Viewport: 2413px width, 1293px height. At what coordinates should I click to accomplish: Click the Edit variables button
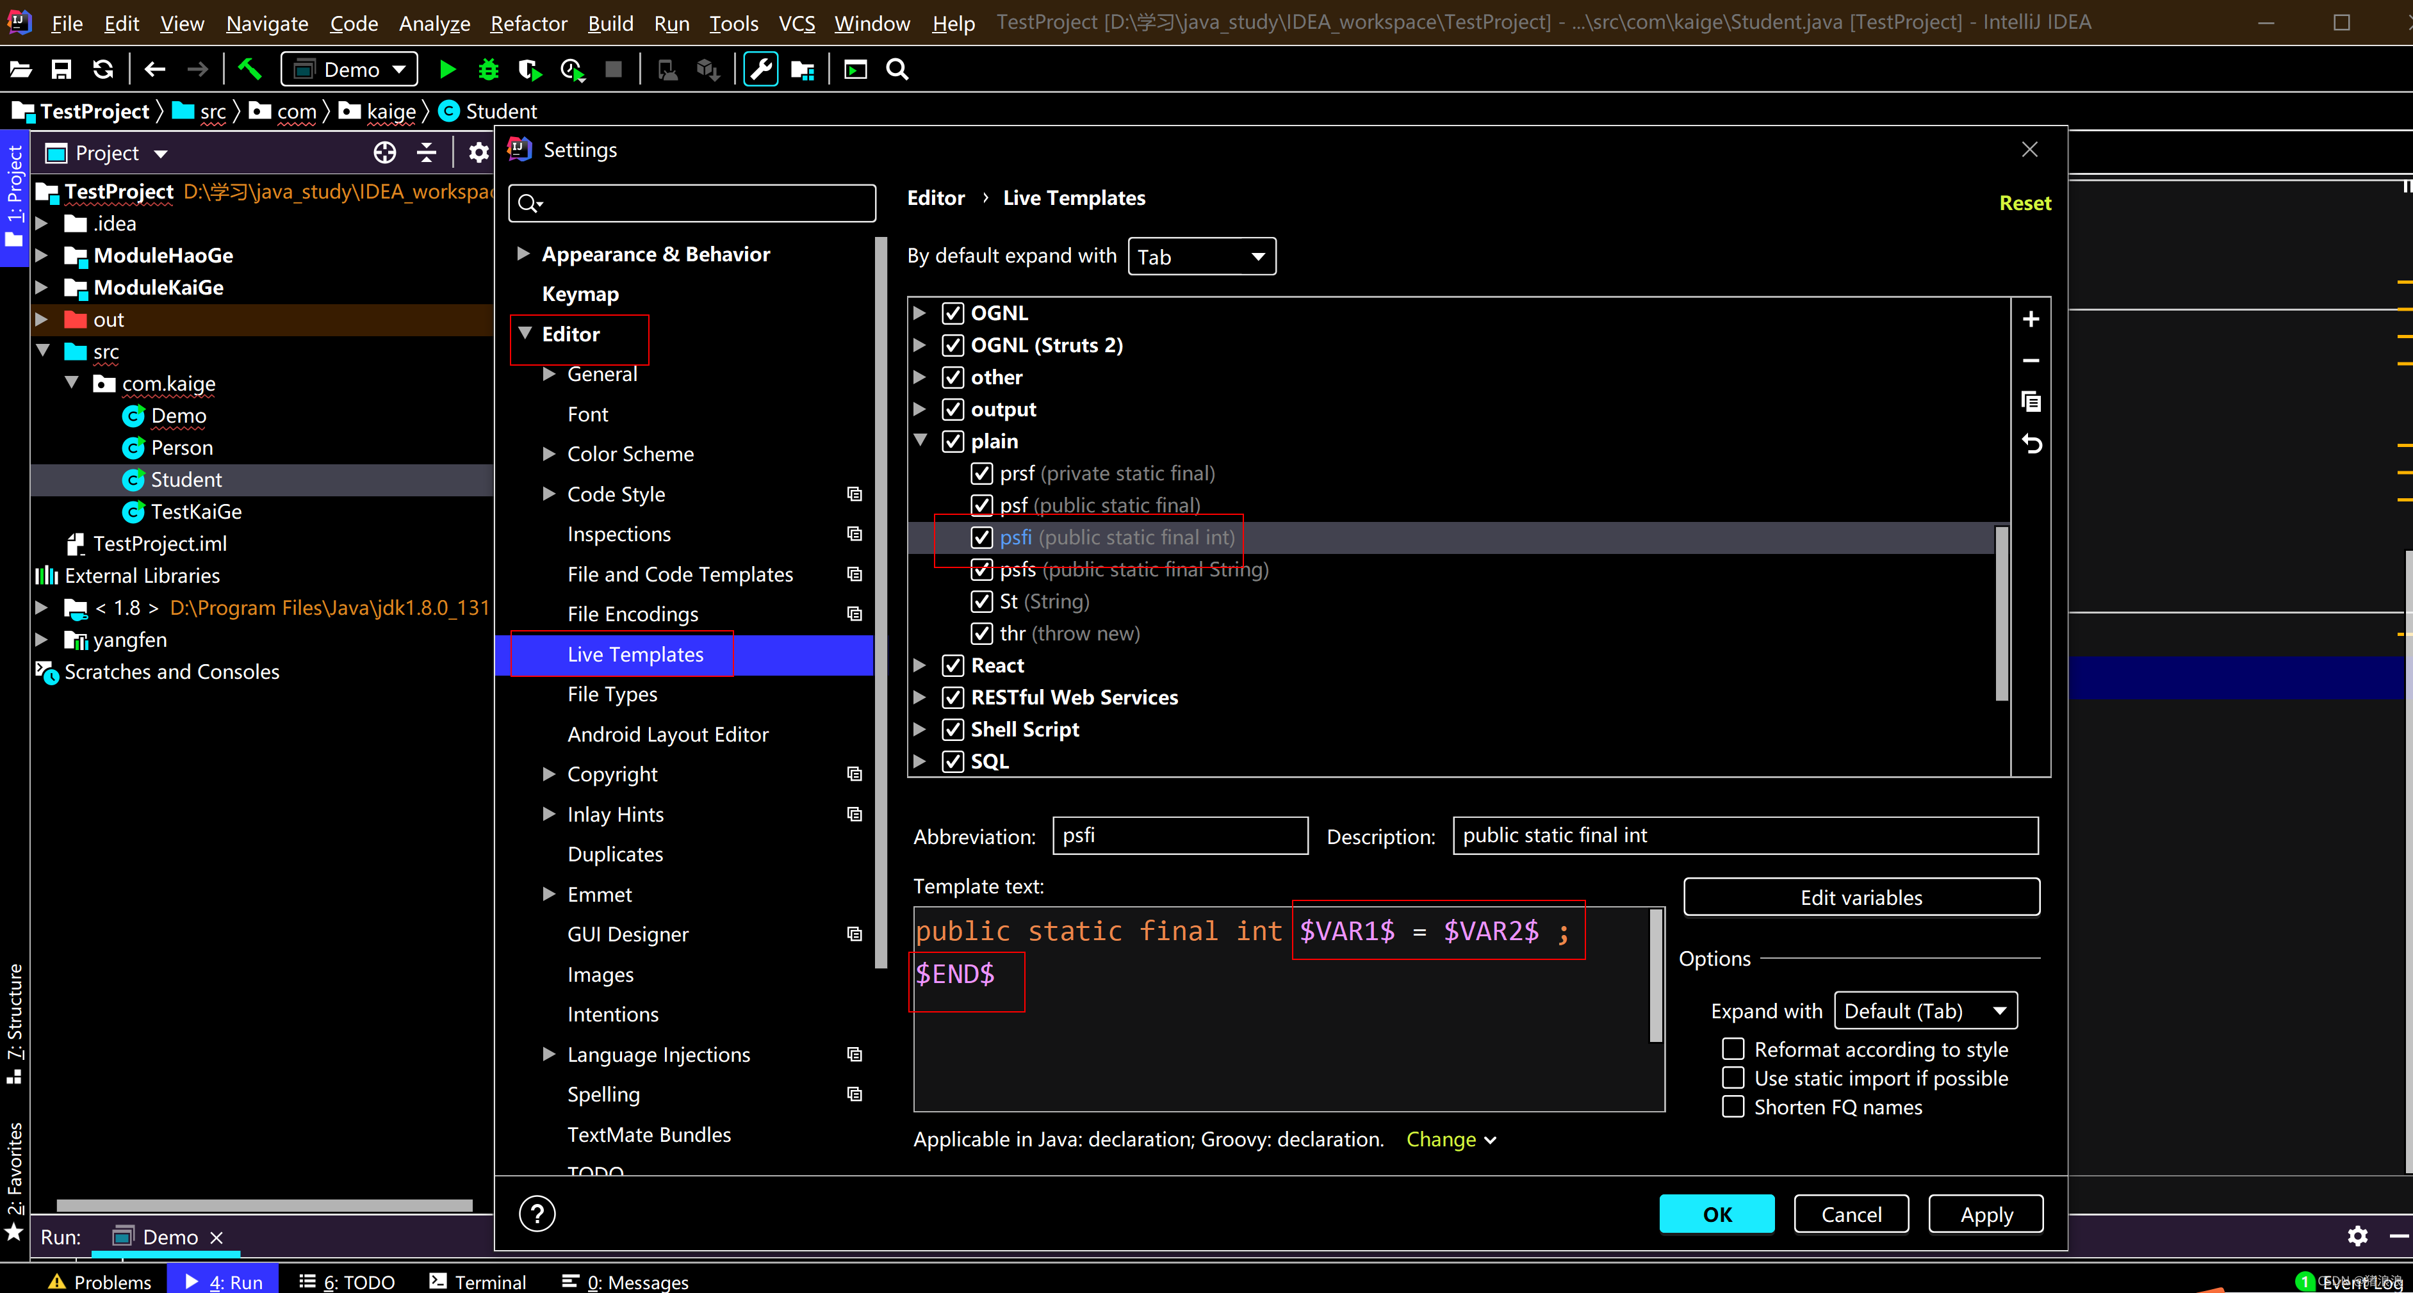point(1861,897)
